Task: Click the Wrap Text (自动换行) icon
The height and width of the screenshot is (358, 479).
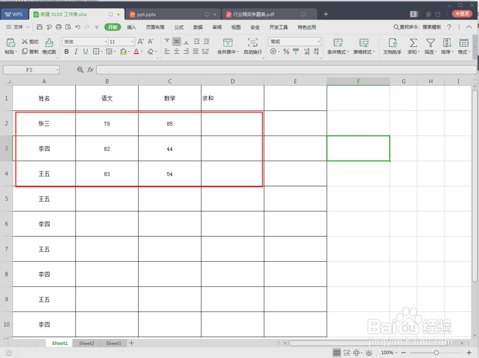Action: coord(252,43)
